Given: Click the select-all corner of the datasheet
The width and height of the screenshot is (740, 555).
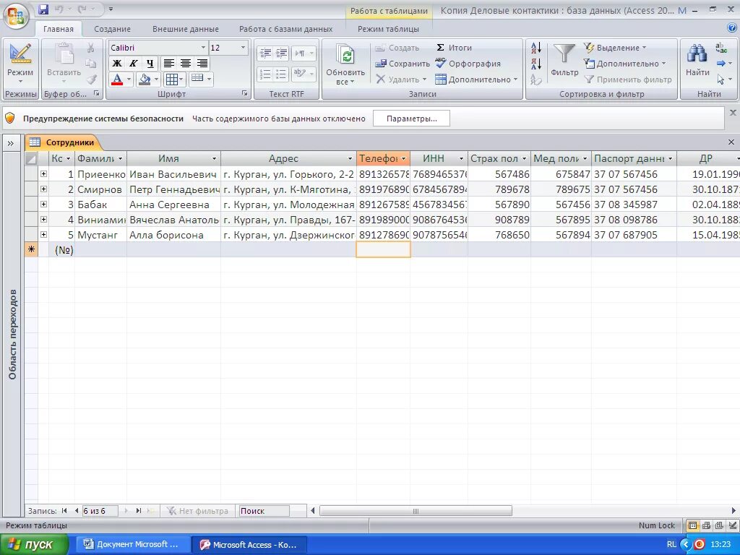Looking at the screenshot, I should click(31, 158).
